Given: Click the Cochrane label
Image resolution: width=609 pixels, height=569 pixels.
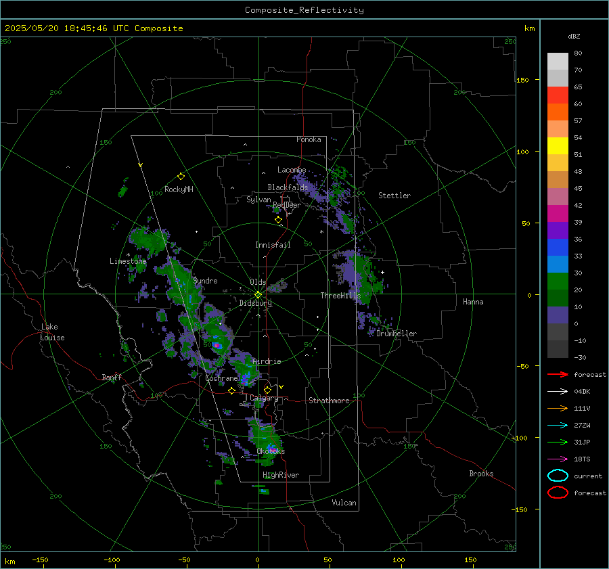Looking at the screenshot, I should (x=221, y=378).
